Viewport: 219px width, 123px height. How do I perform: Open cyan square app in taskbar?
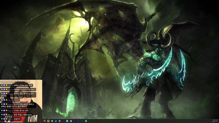tap(67, 121)
